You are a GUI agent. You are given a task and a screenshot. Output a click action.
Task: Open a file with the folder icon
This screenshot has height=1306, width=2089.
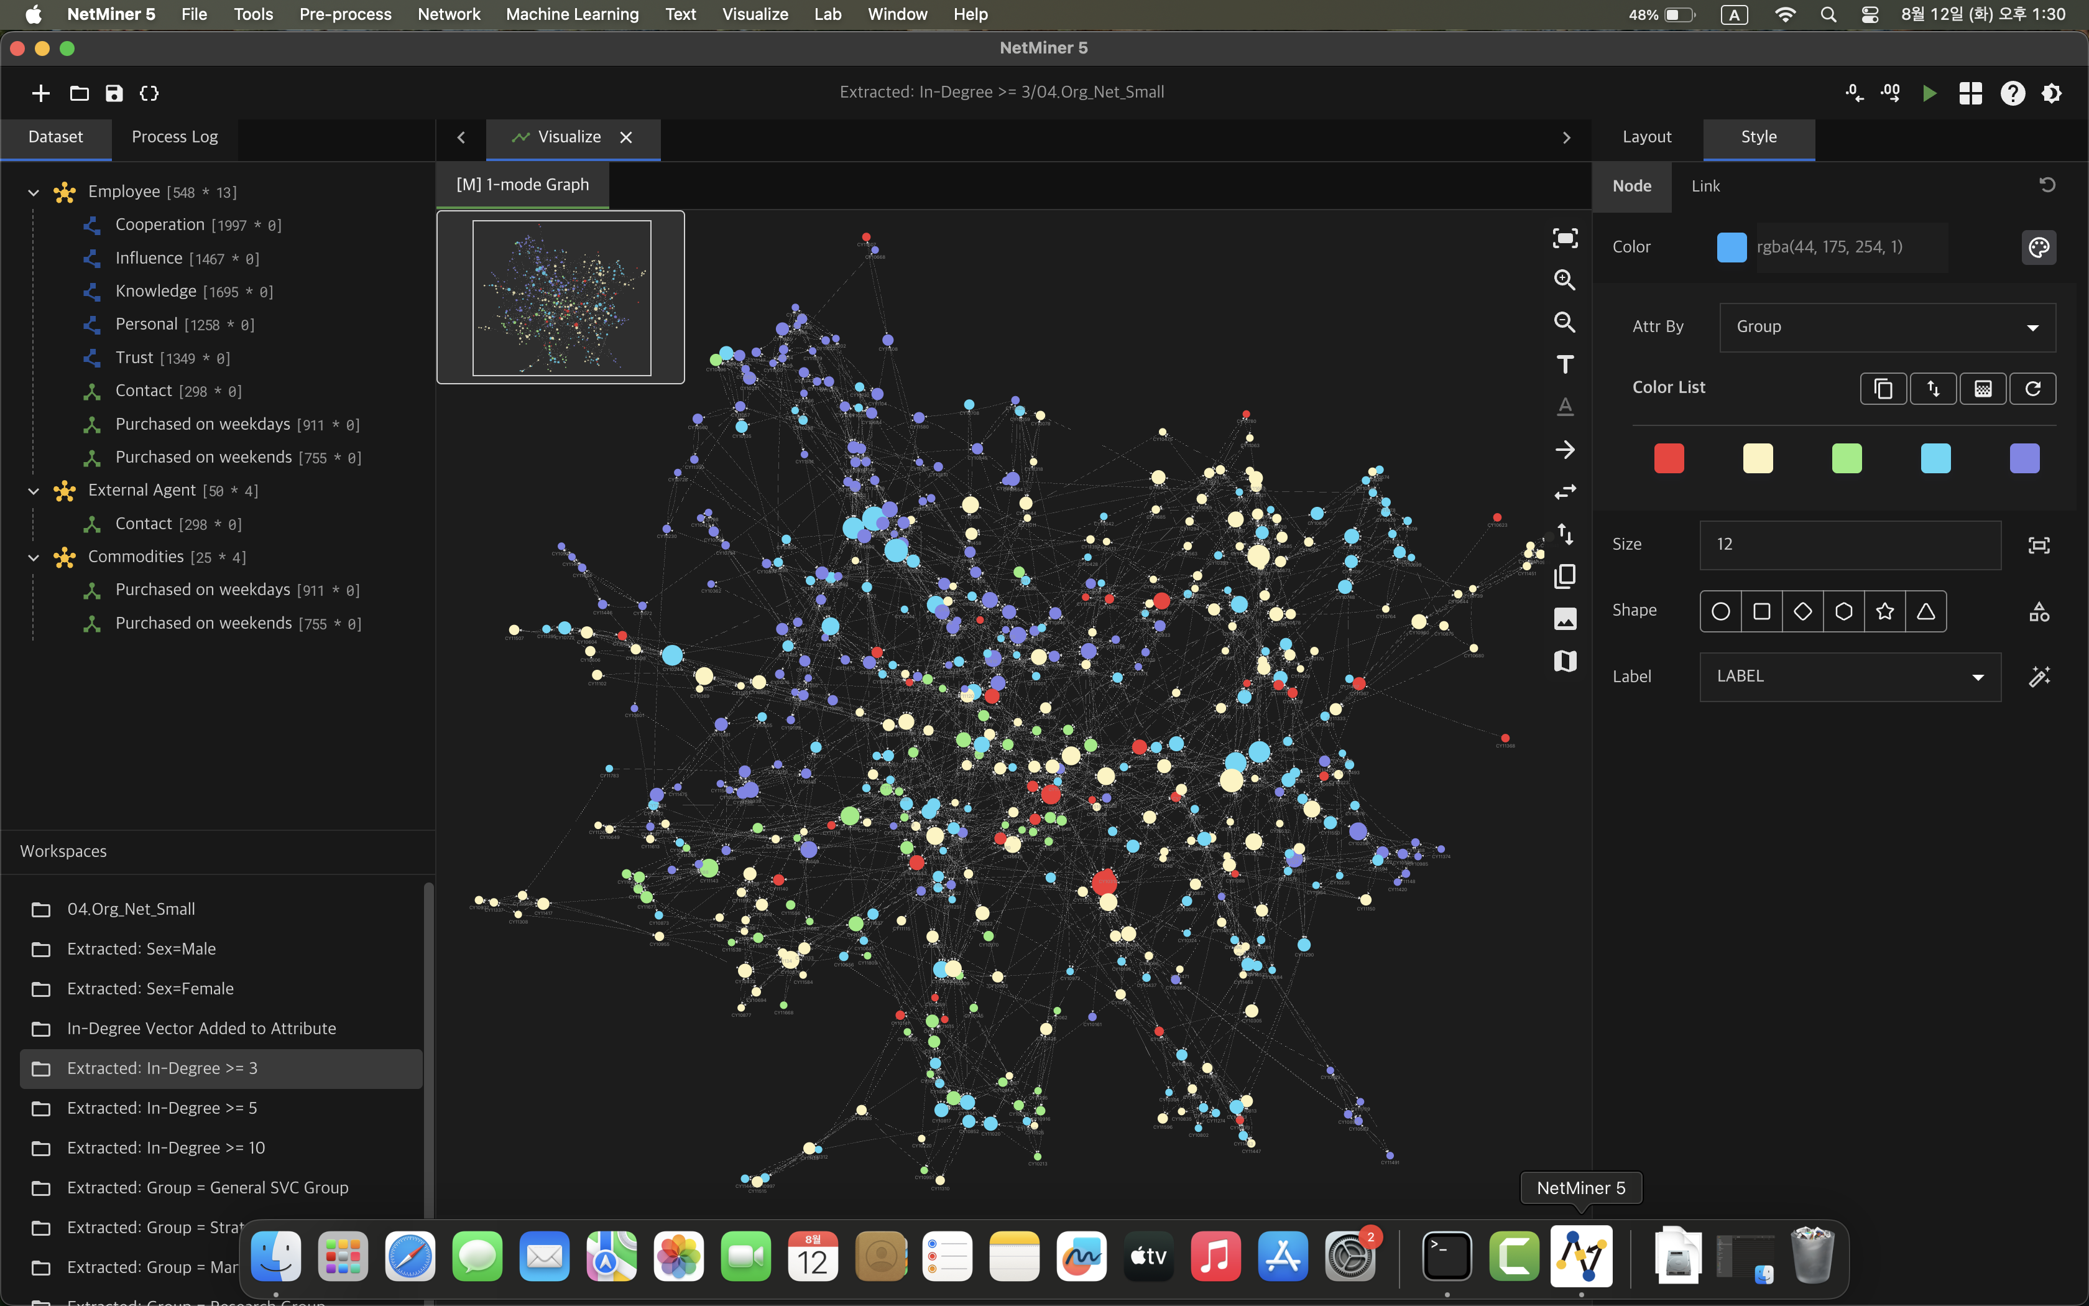click(x=80, y=93)
